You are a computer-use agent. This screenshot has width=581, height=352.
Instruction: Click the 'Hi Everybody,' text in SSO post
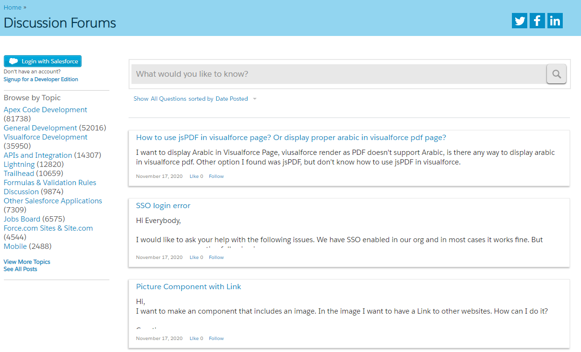tap(158, 221)
